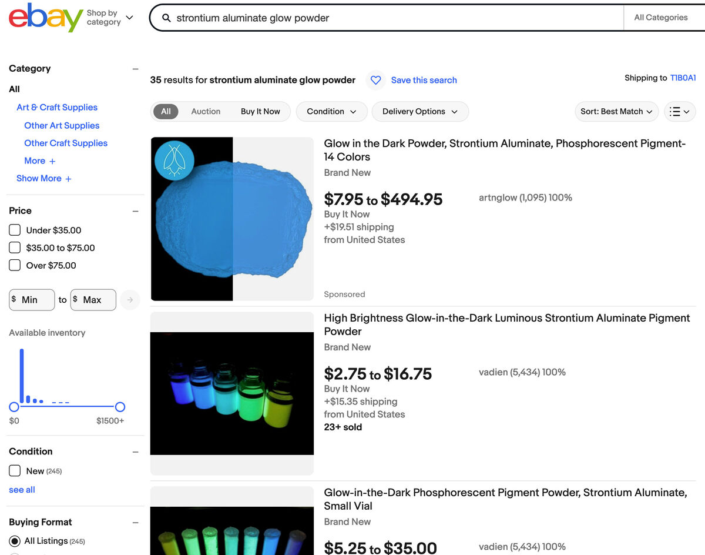
Task: Click the Sponsored label
Action: (x=344, y=295)
